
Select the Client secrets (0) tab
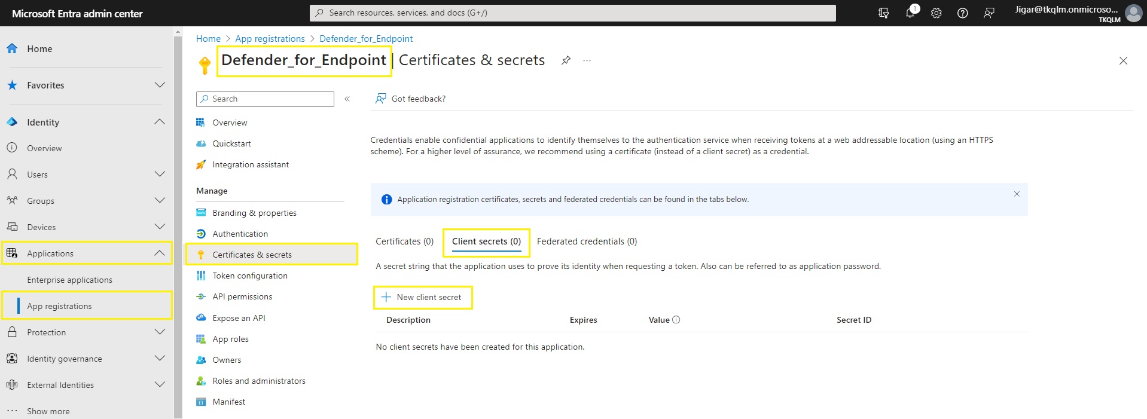tap(486, 241)
